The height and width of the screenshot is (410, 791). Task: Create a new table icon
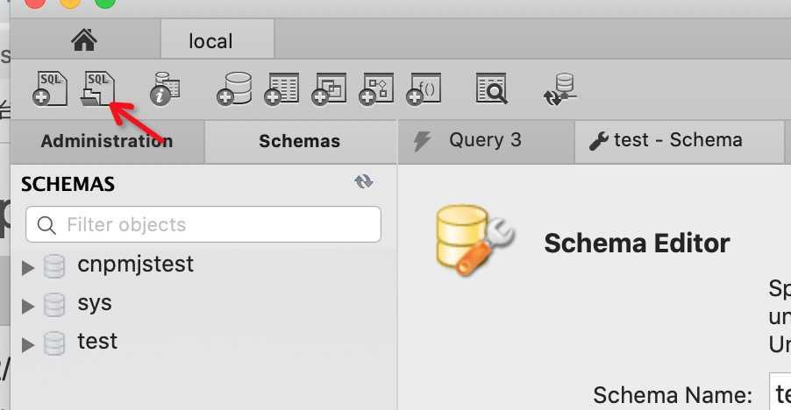282,89
